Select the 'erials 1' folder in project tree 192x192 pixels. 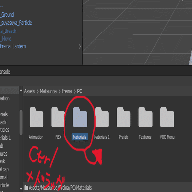(5, 138)
